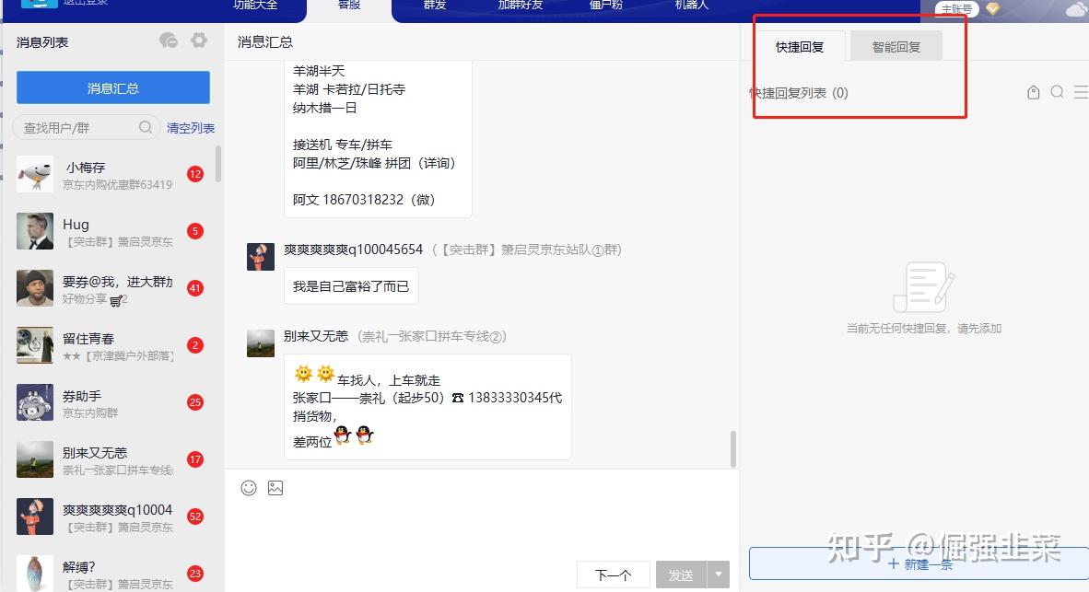
Task: Click the 52 unread badge
Action: [195, 517]
